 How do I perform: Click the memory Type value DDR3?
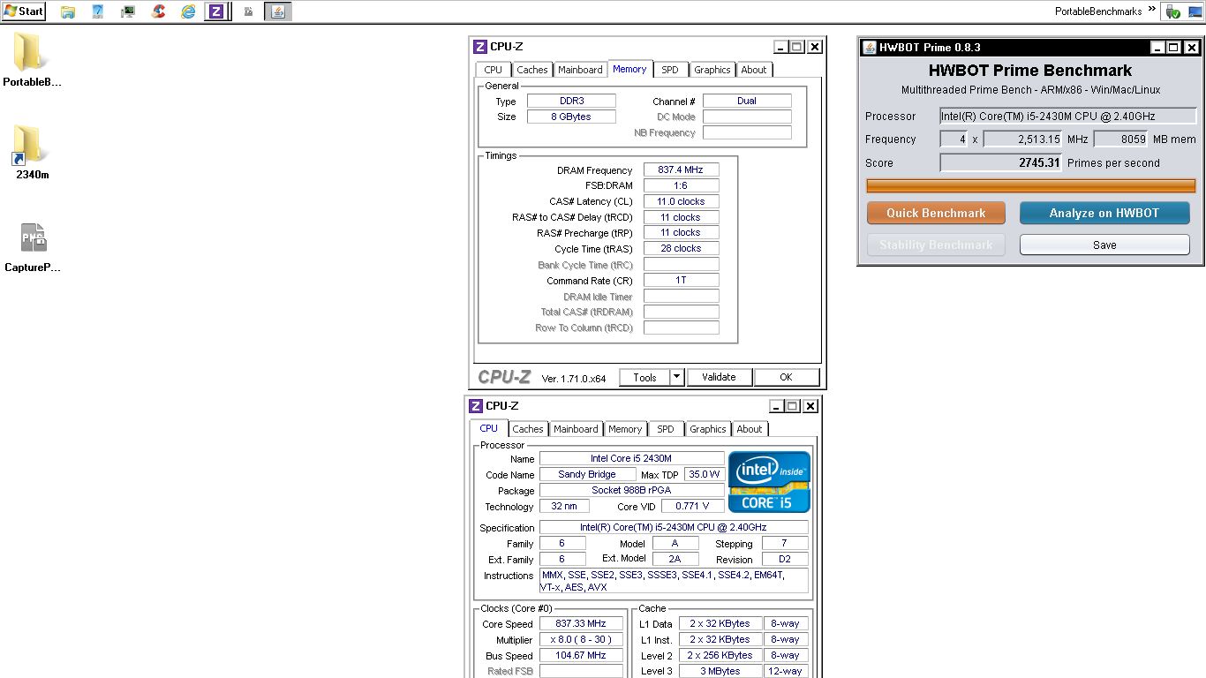point(571,101)
